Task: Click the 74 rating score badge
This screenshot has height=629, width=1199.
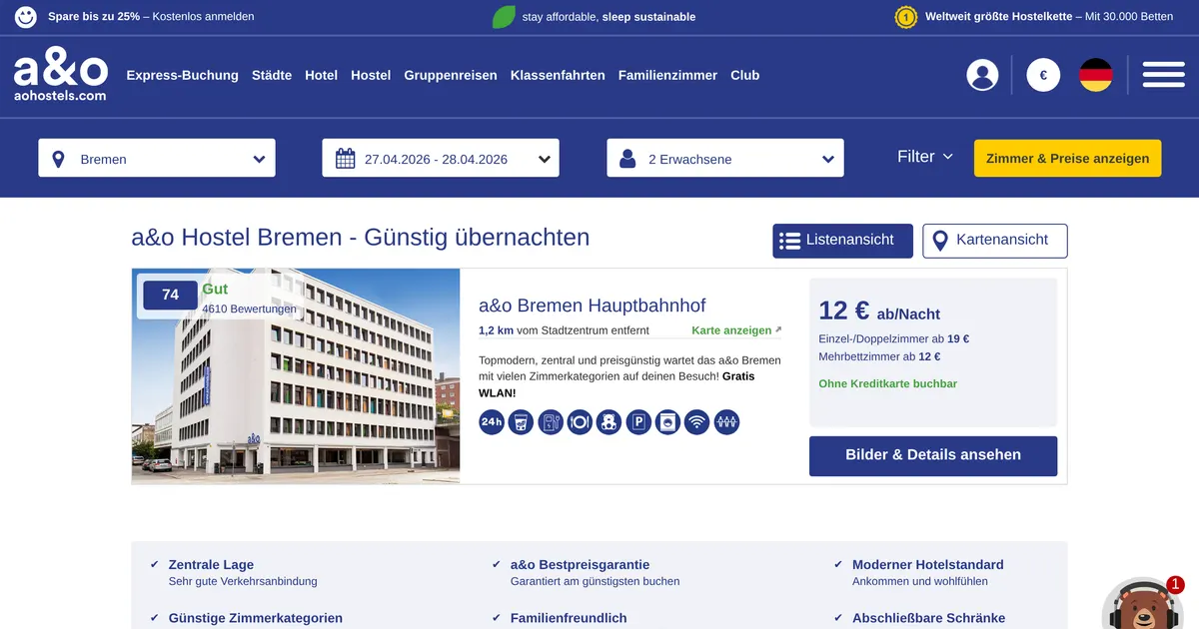Action: click(170, 295)
